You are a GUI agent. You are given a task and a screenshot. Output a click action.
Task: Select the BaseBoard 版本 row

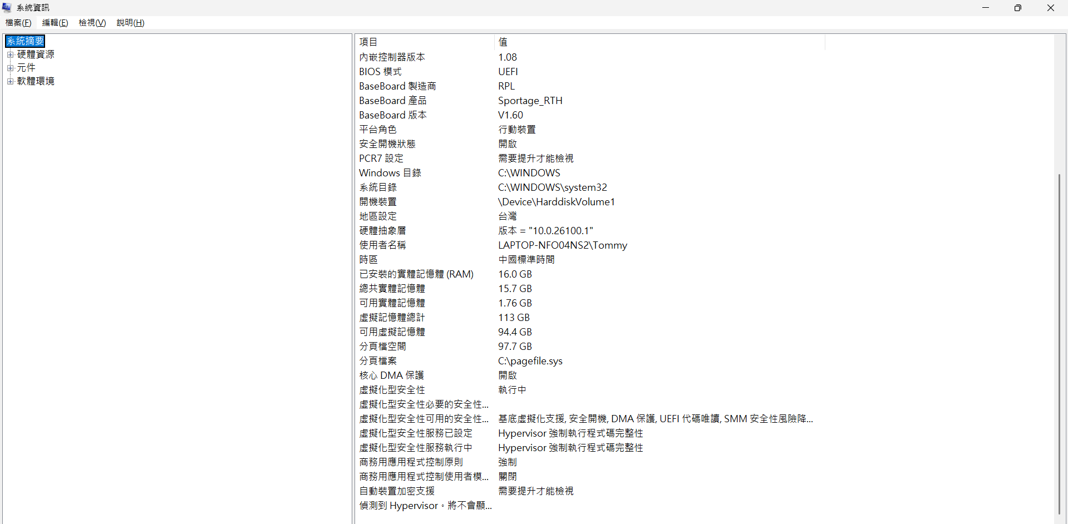click(x=590, y=115)
